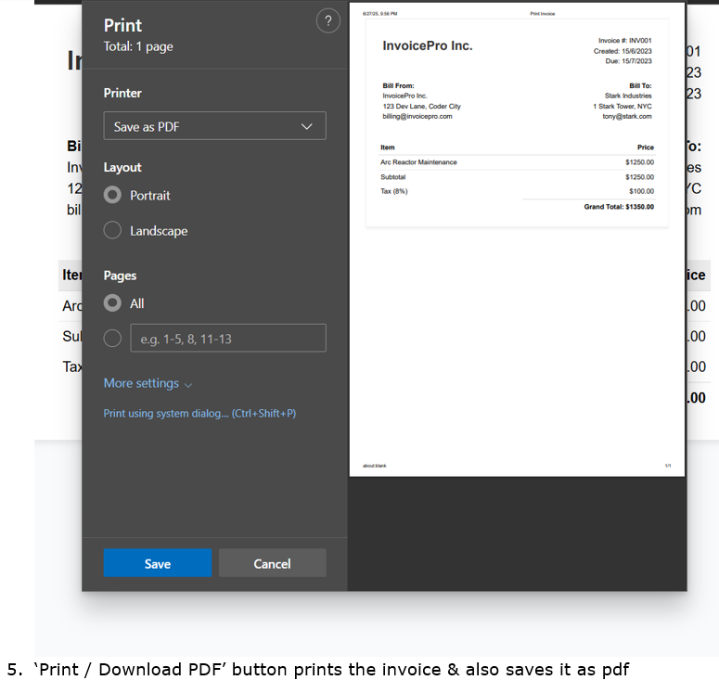Open Print using system dialog link
This screenshot has height=693, width=719.
point(199,414)
